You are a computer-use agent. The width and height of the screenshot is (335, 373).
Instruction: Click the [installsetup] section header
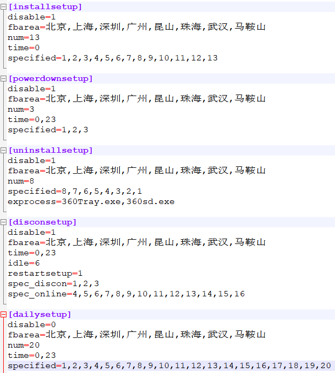click(x=45, y=7)
